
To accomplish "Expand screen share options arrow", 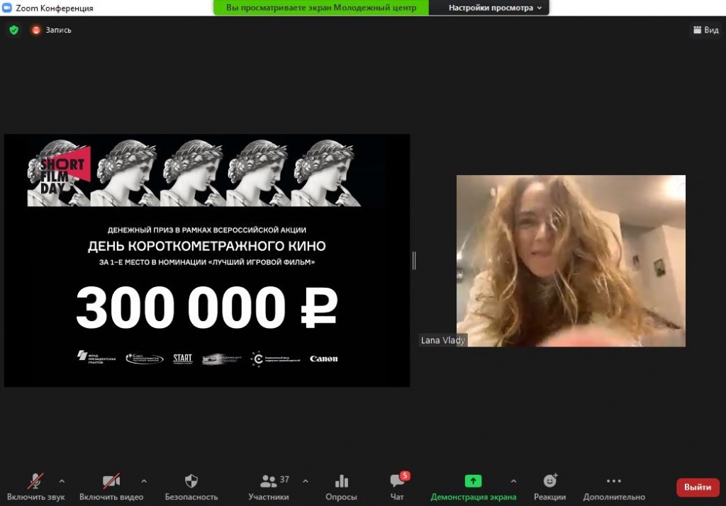I will pos(513,480).
